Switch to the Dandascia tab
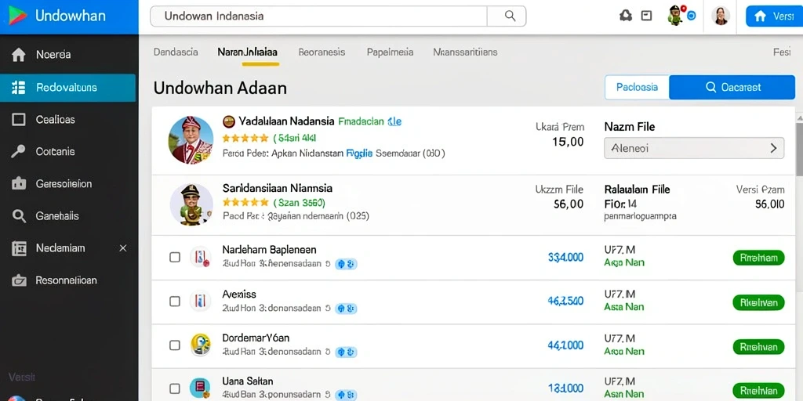The image size is (803, 401). point(176,52)
